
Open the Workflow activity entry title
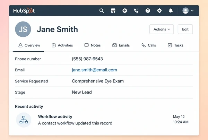point(55,116)
